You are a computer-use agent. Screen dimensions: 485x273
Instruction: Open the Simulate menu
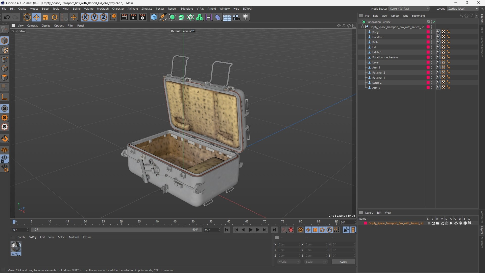147,9
